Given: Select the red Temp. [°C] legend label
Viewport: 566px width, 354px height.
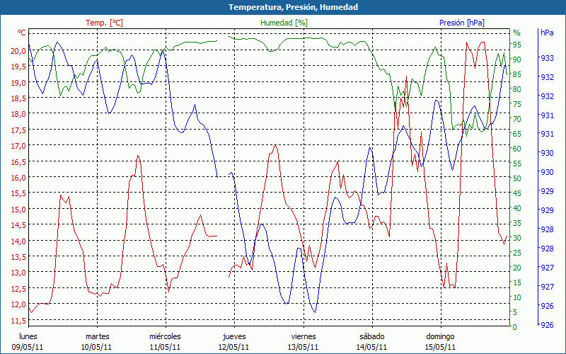Looking at the screenshot, I should click(x=104, y=23).
